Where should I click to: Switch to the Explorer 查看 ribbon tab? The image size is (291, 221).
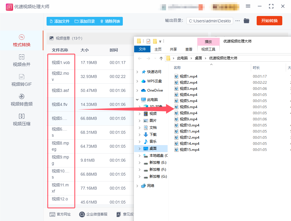(189, 49)
